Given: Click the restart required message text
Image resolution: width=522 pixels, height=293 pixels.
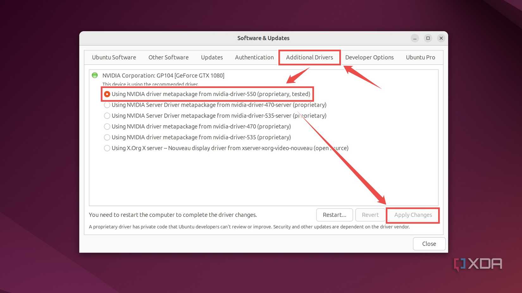Looking at the screenshot, I should pyautogui.click(x=173, y=215).
